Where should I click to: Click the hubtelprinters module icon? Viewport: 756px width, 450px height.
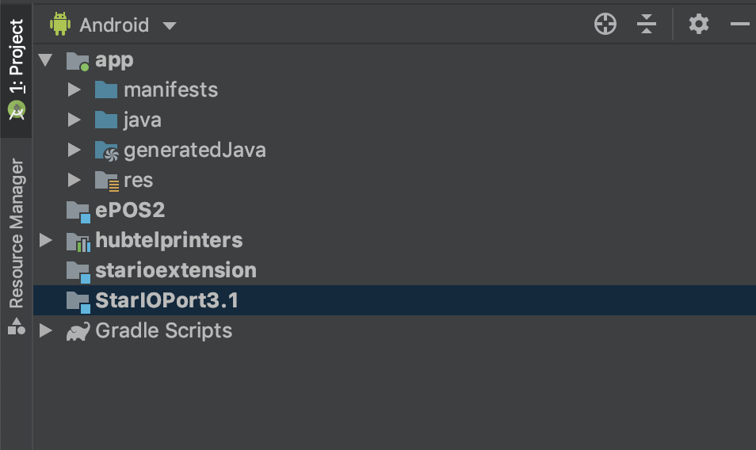78,241
